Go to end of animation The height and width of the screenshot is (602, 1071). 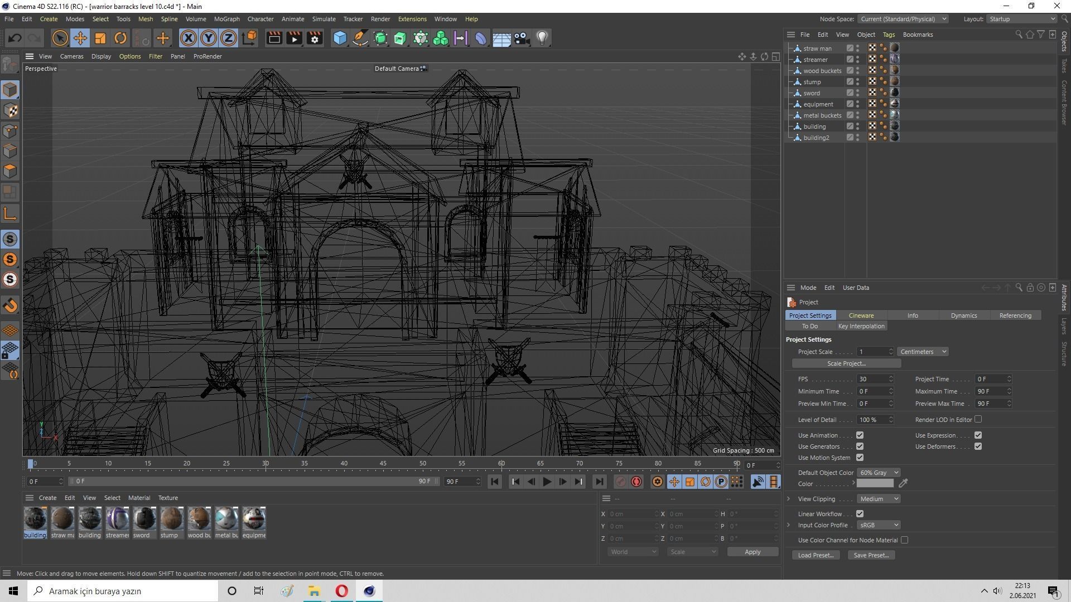(x=599, y=482)
